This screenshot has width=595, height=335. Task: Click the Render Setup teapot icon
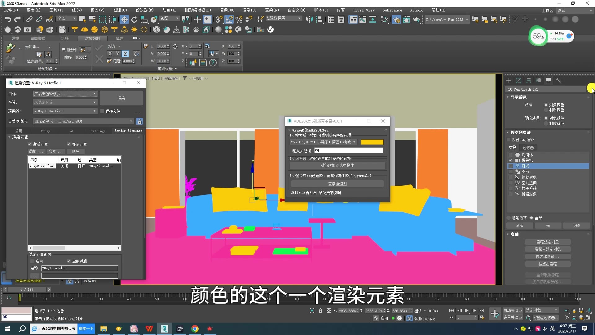[x=396, y=19]
